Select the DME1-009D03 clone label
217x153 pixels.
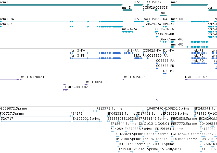tap(96, 82)
